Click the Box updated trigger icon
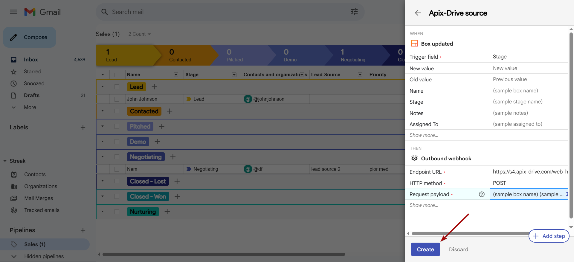 414,44
